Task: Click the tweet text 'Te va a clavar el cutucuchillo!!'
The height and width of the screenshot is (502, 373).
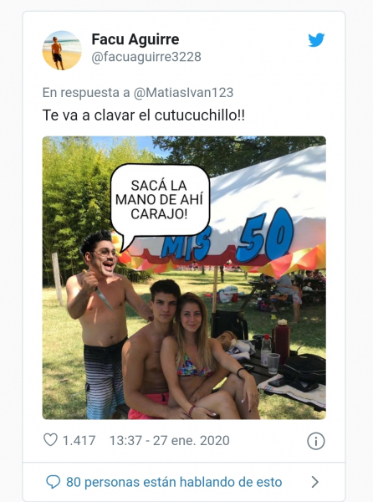Action: coord(144,115)
